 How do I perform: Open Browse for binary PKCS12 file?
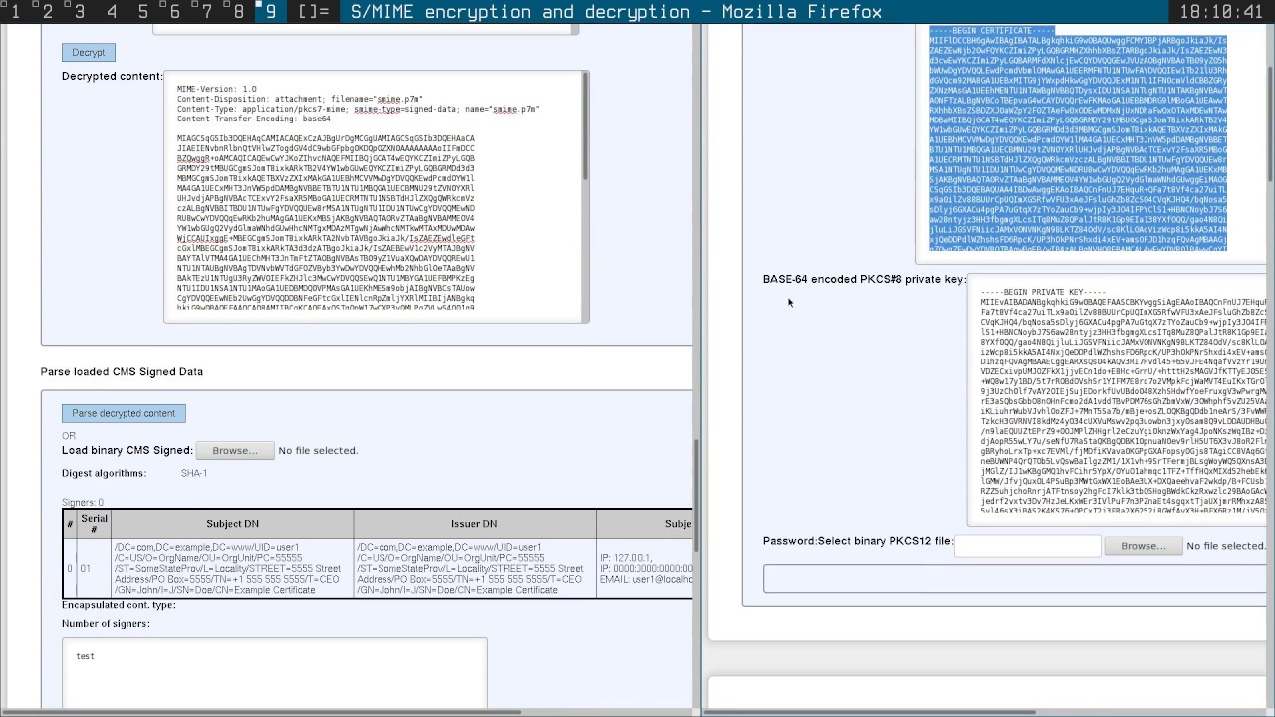click(x=1143, y=546)
